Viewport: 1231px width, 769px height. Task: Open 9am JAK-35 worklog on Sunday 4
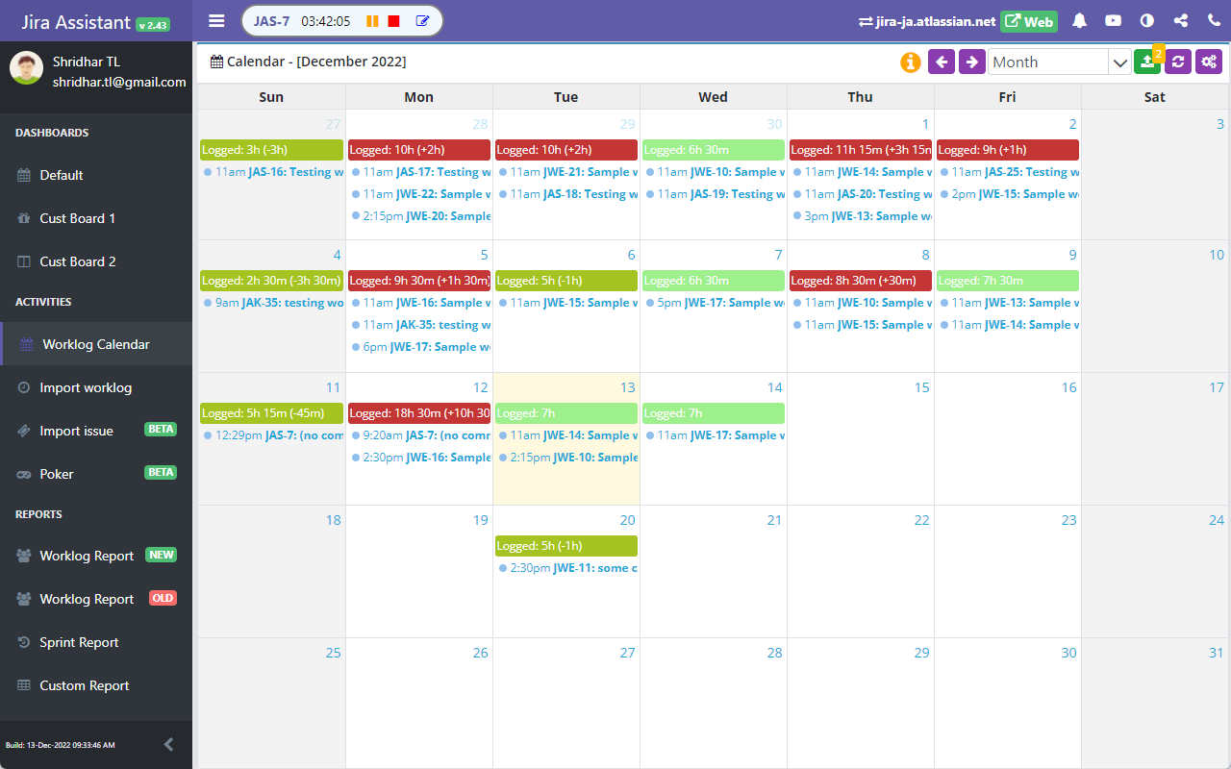[273, 303]
